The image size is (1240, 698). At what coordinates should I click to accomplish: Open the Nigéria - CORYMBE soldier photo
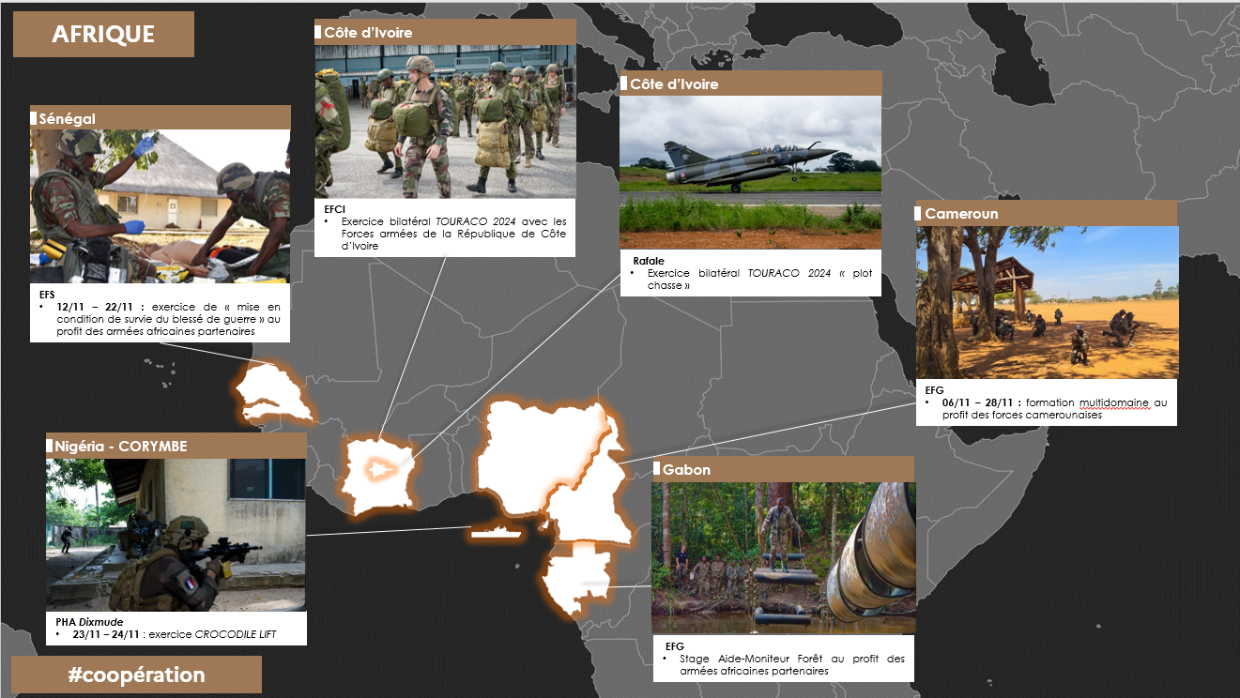tap(176, 535)
